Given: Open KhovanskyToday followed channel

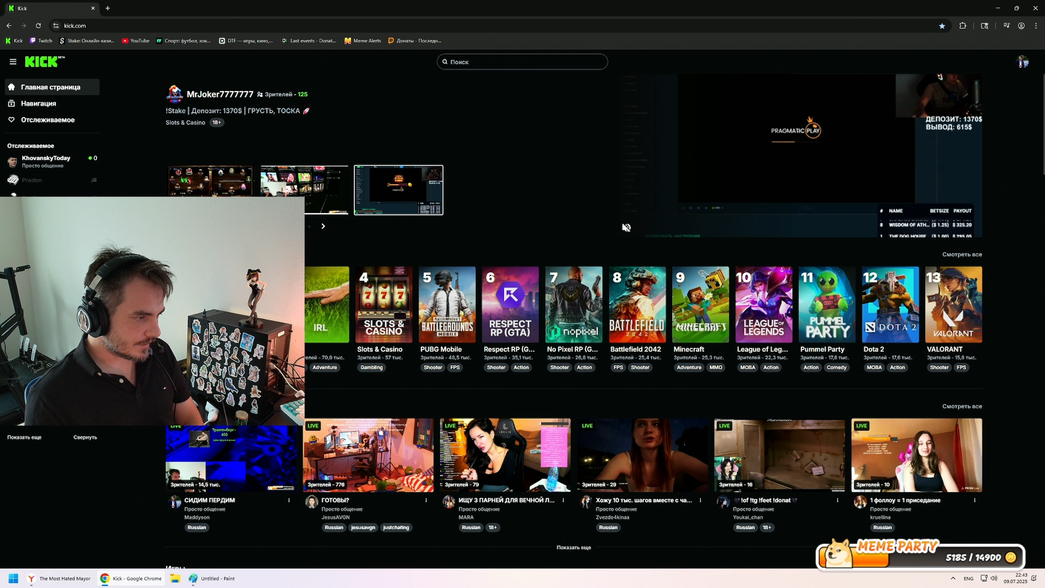Looking at the screenshot, I should pos(52,162).
